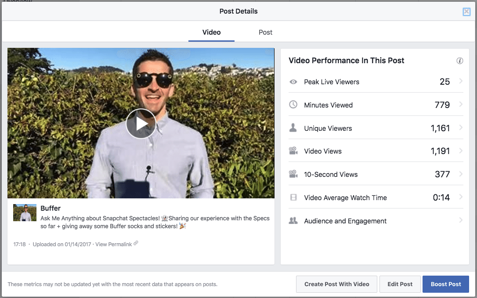Viewport: 477px width, 298px height.
Task: Click the Edit Post button
Action: click(400, 284)
